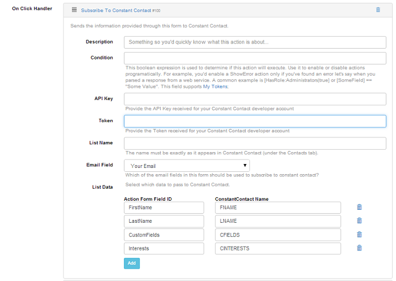This screenshot has width=396, height=281.
Task: Remove the LastName to LNAME mapping row
Action: pos(359,221)
